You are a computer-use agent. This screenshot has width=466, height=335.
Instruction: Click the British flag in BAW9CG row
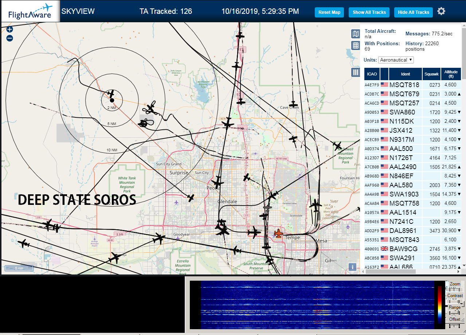pos(384,249)
